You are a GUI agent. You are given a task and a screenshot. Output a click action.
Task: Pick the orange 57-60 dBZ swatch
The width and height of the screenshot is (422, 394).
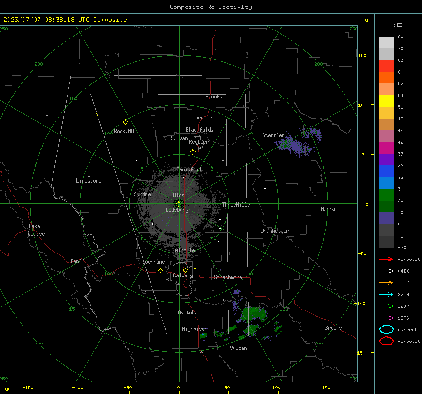pos(386,78)
